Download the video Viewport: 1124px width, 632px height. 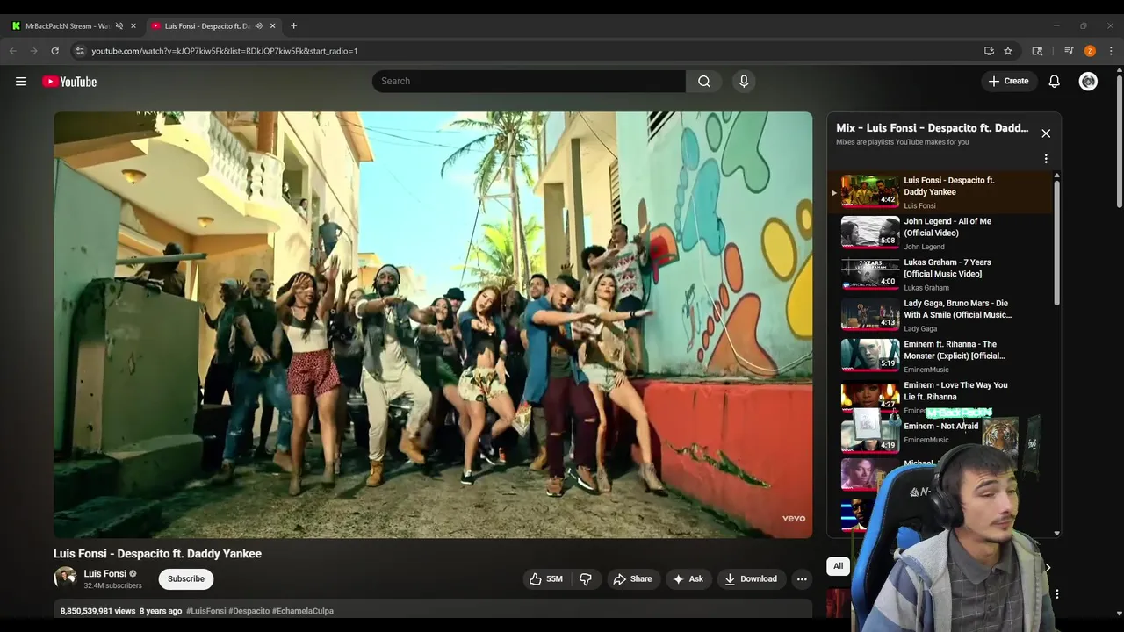751,578
